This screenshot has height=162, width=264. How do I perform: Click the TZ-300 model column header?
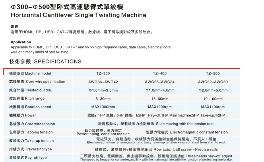pos(103,73)
